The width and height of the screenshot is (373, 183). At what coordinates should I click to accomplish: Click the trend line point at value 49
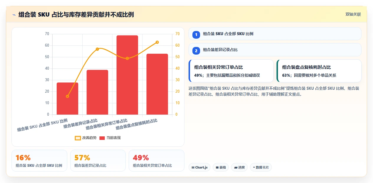click(127, 58)
